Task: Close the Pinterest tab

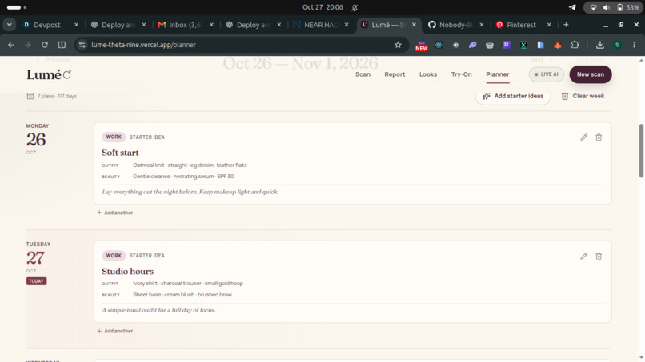Action: point(549,25)
